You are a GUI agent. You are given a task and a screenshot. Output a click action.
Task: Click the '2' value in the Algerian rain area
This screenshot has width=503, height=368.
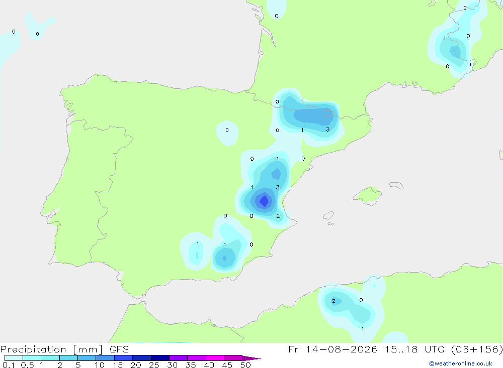[333, 301]
